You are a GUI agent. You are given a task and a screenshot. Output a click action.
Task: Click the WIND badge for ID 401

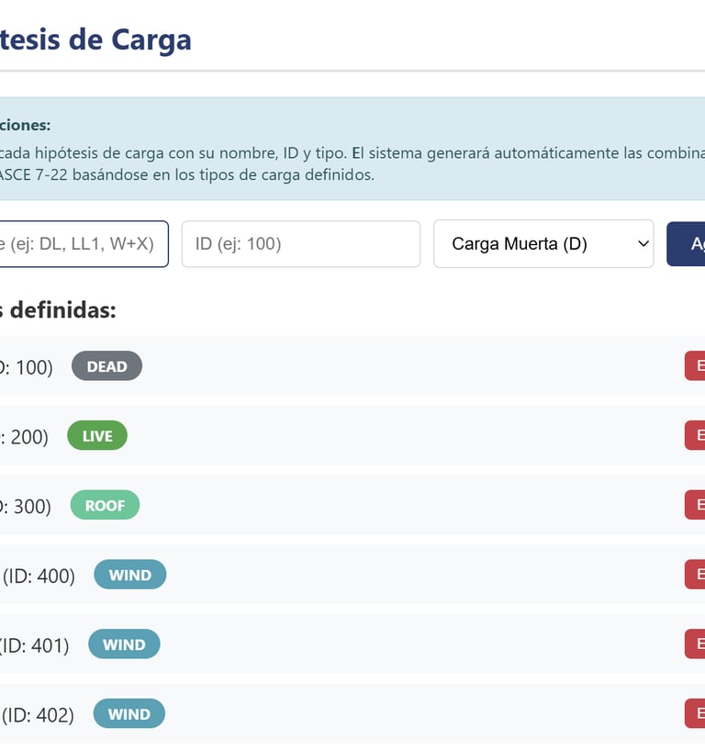click(124, 644)
